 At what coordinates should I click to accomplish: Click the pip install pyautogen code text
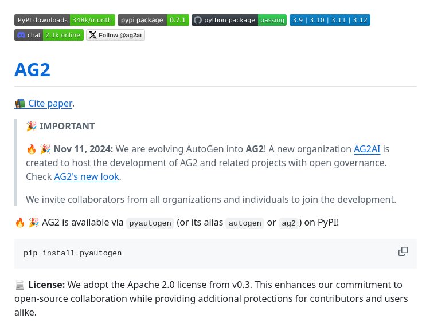click(x=72, y=253)
